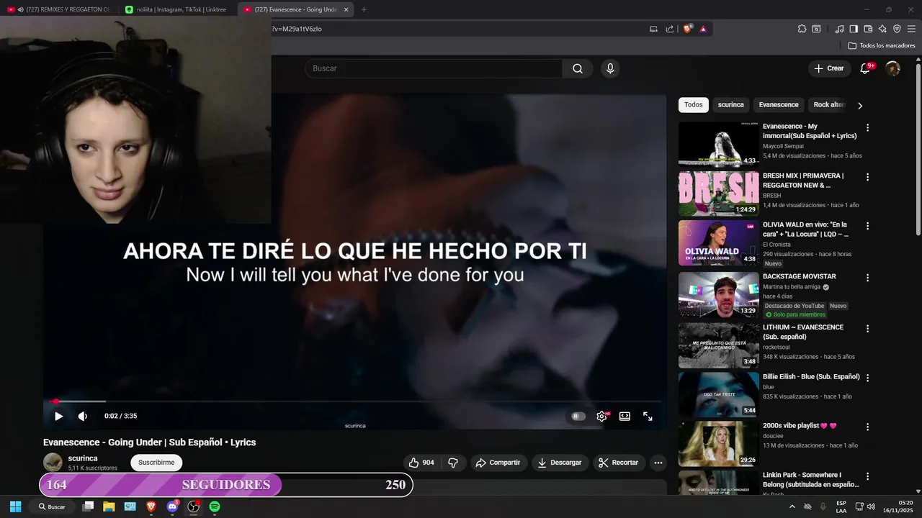Viewport: 922px width, 518px height.
Task: Start a voice search with microphone
Action: click(x=610, y=68)
